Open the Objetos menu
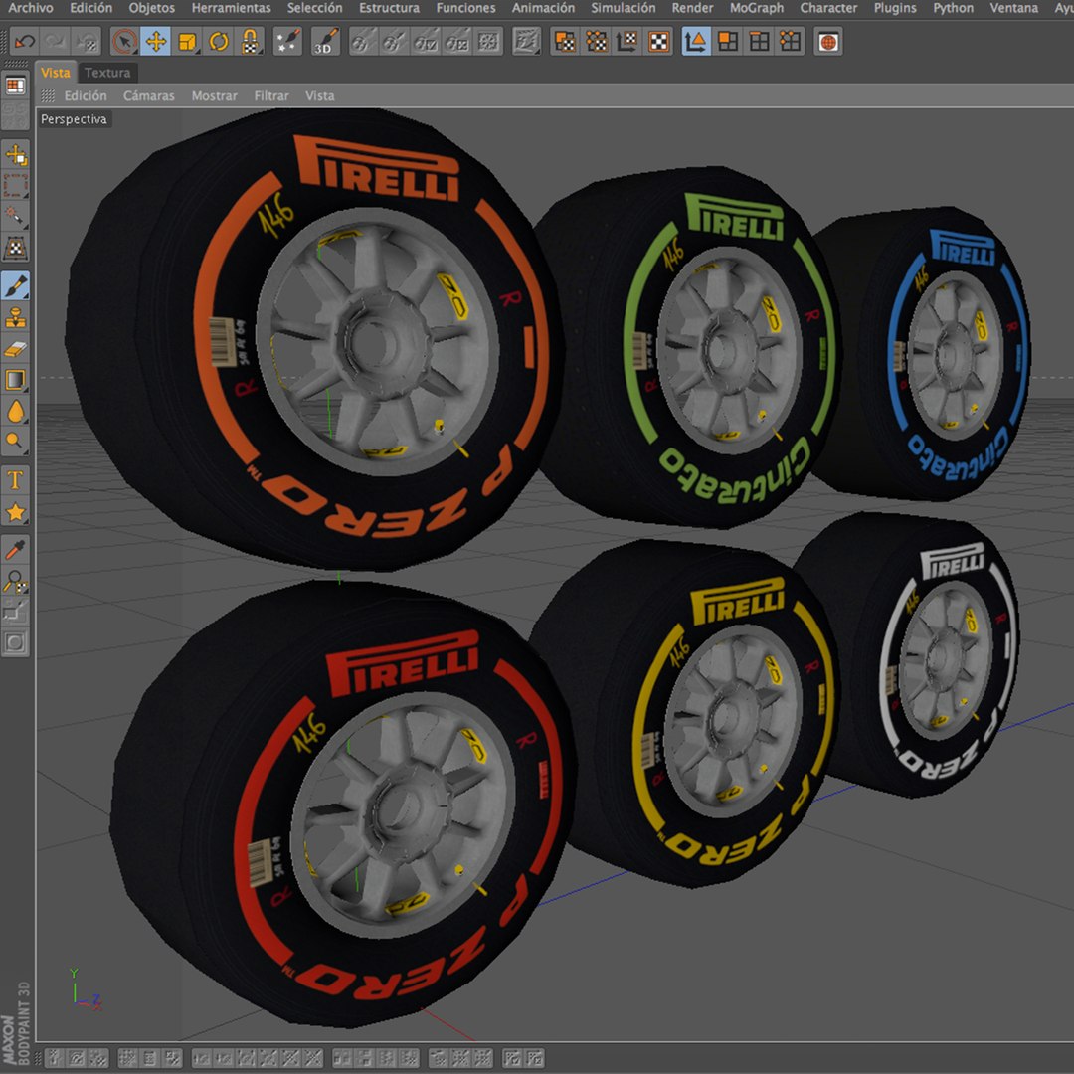 point(152,8)
